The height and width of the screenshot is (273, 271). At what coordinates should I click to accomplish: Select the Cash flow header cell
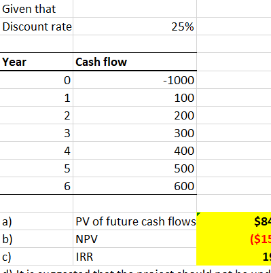pos(135,62)
